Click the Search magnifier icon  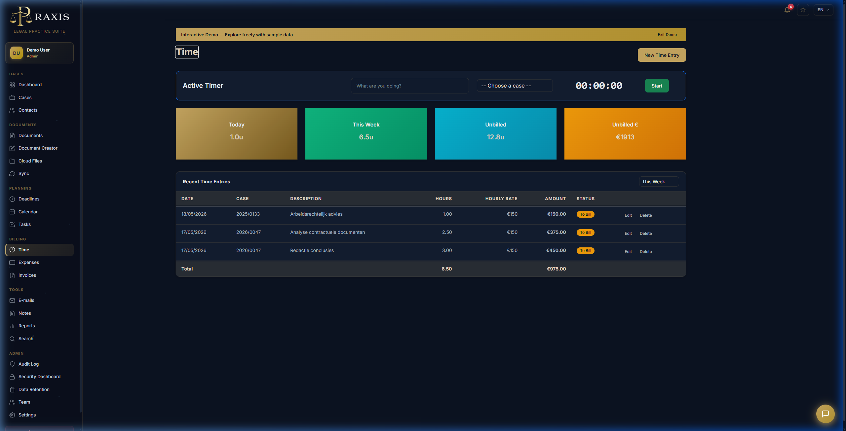coord(12,339)
